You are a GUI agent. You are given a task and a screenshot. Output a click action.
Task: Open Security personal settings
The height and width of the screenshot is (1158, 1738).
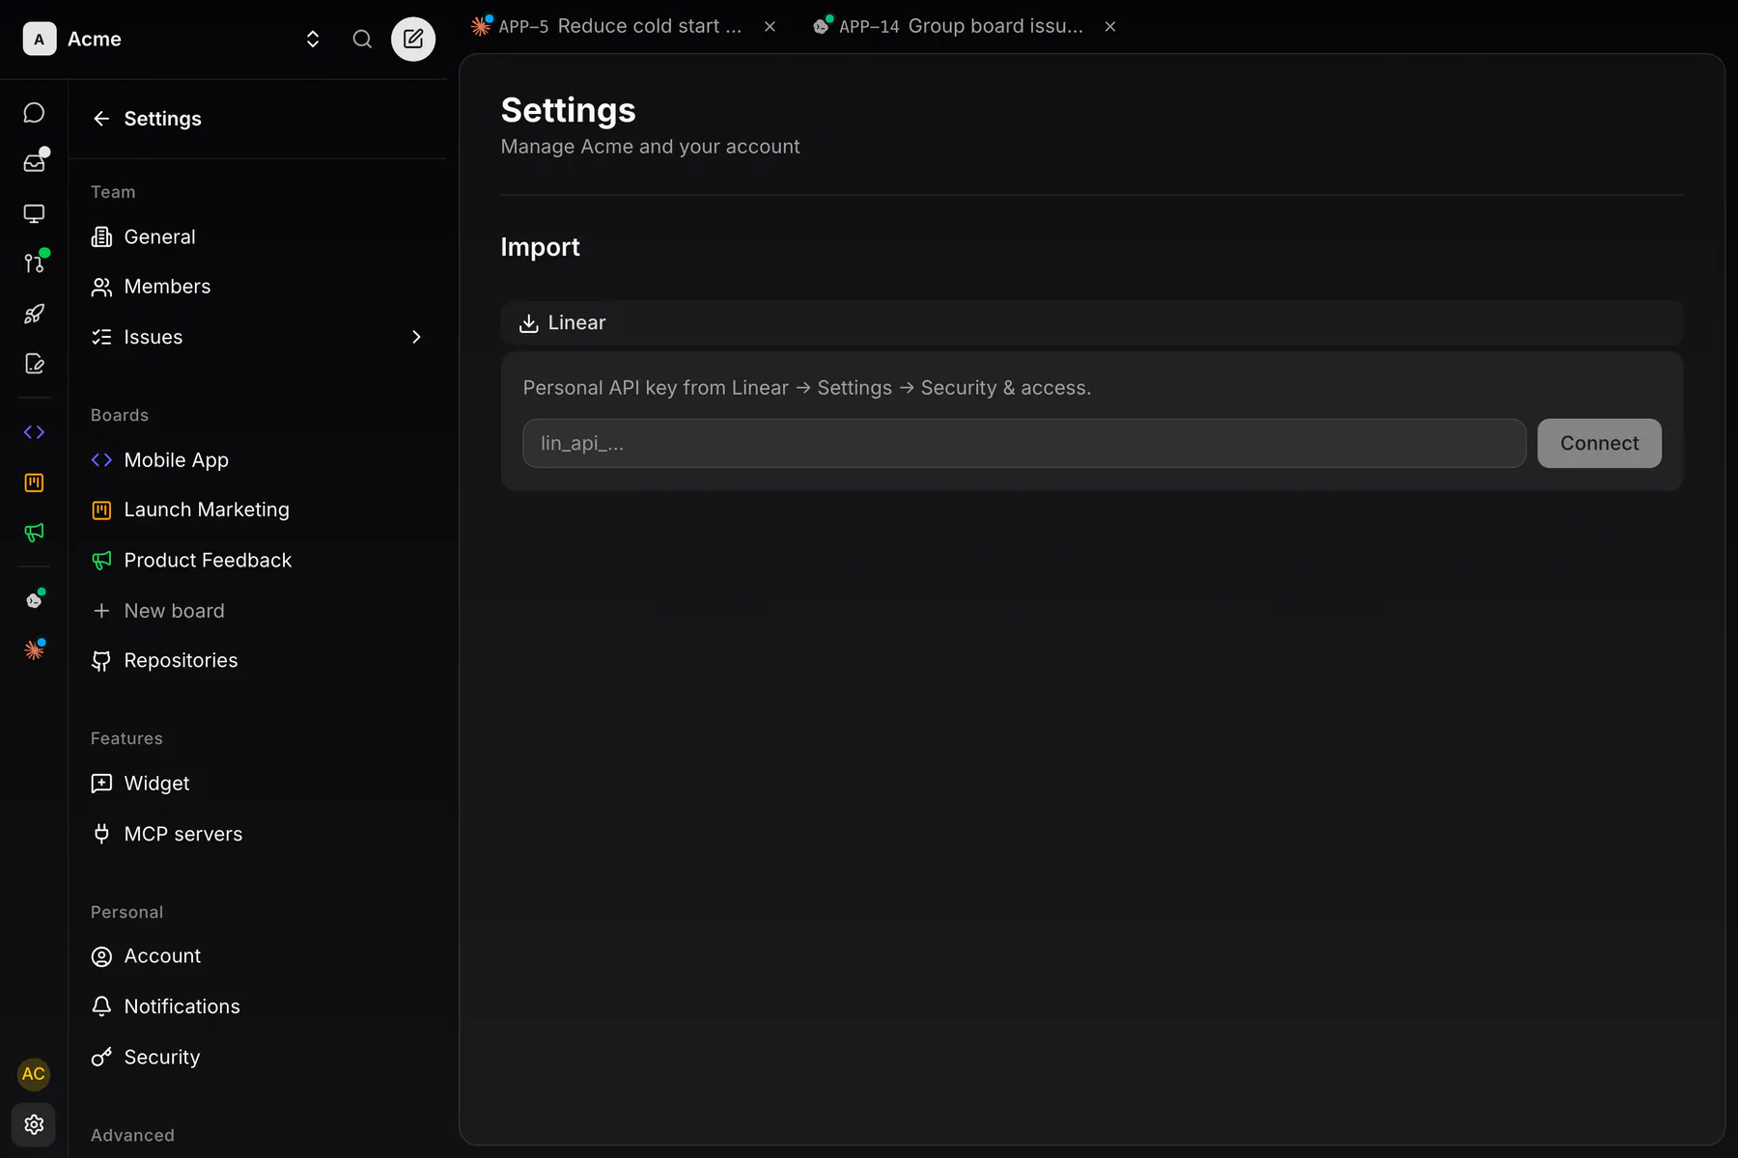tap(258, 1058)
